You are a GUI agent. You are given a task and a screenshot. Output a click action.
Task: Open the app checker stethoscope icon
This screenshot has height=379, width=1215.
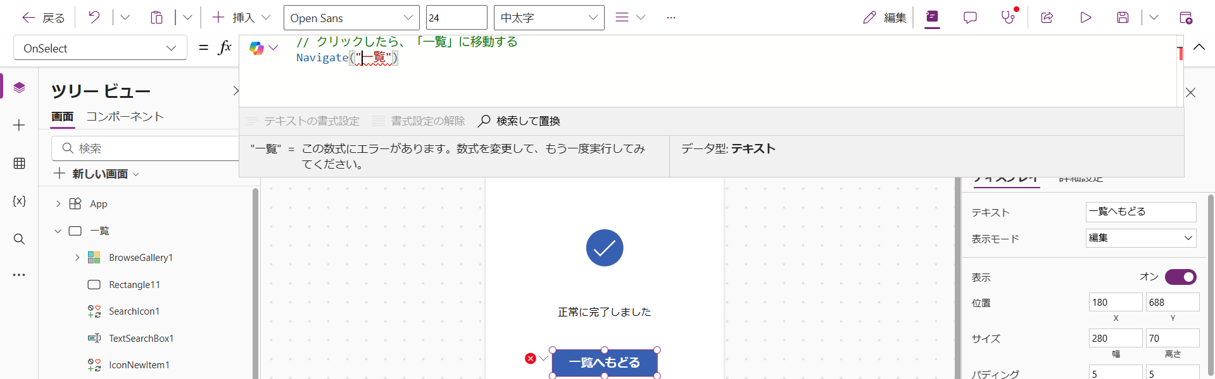(1008, 18)
